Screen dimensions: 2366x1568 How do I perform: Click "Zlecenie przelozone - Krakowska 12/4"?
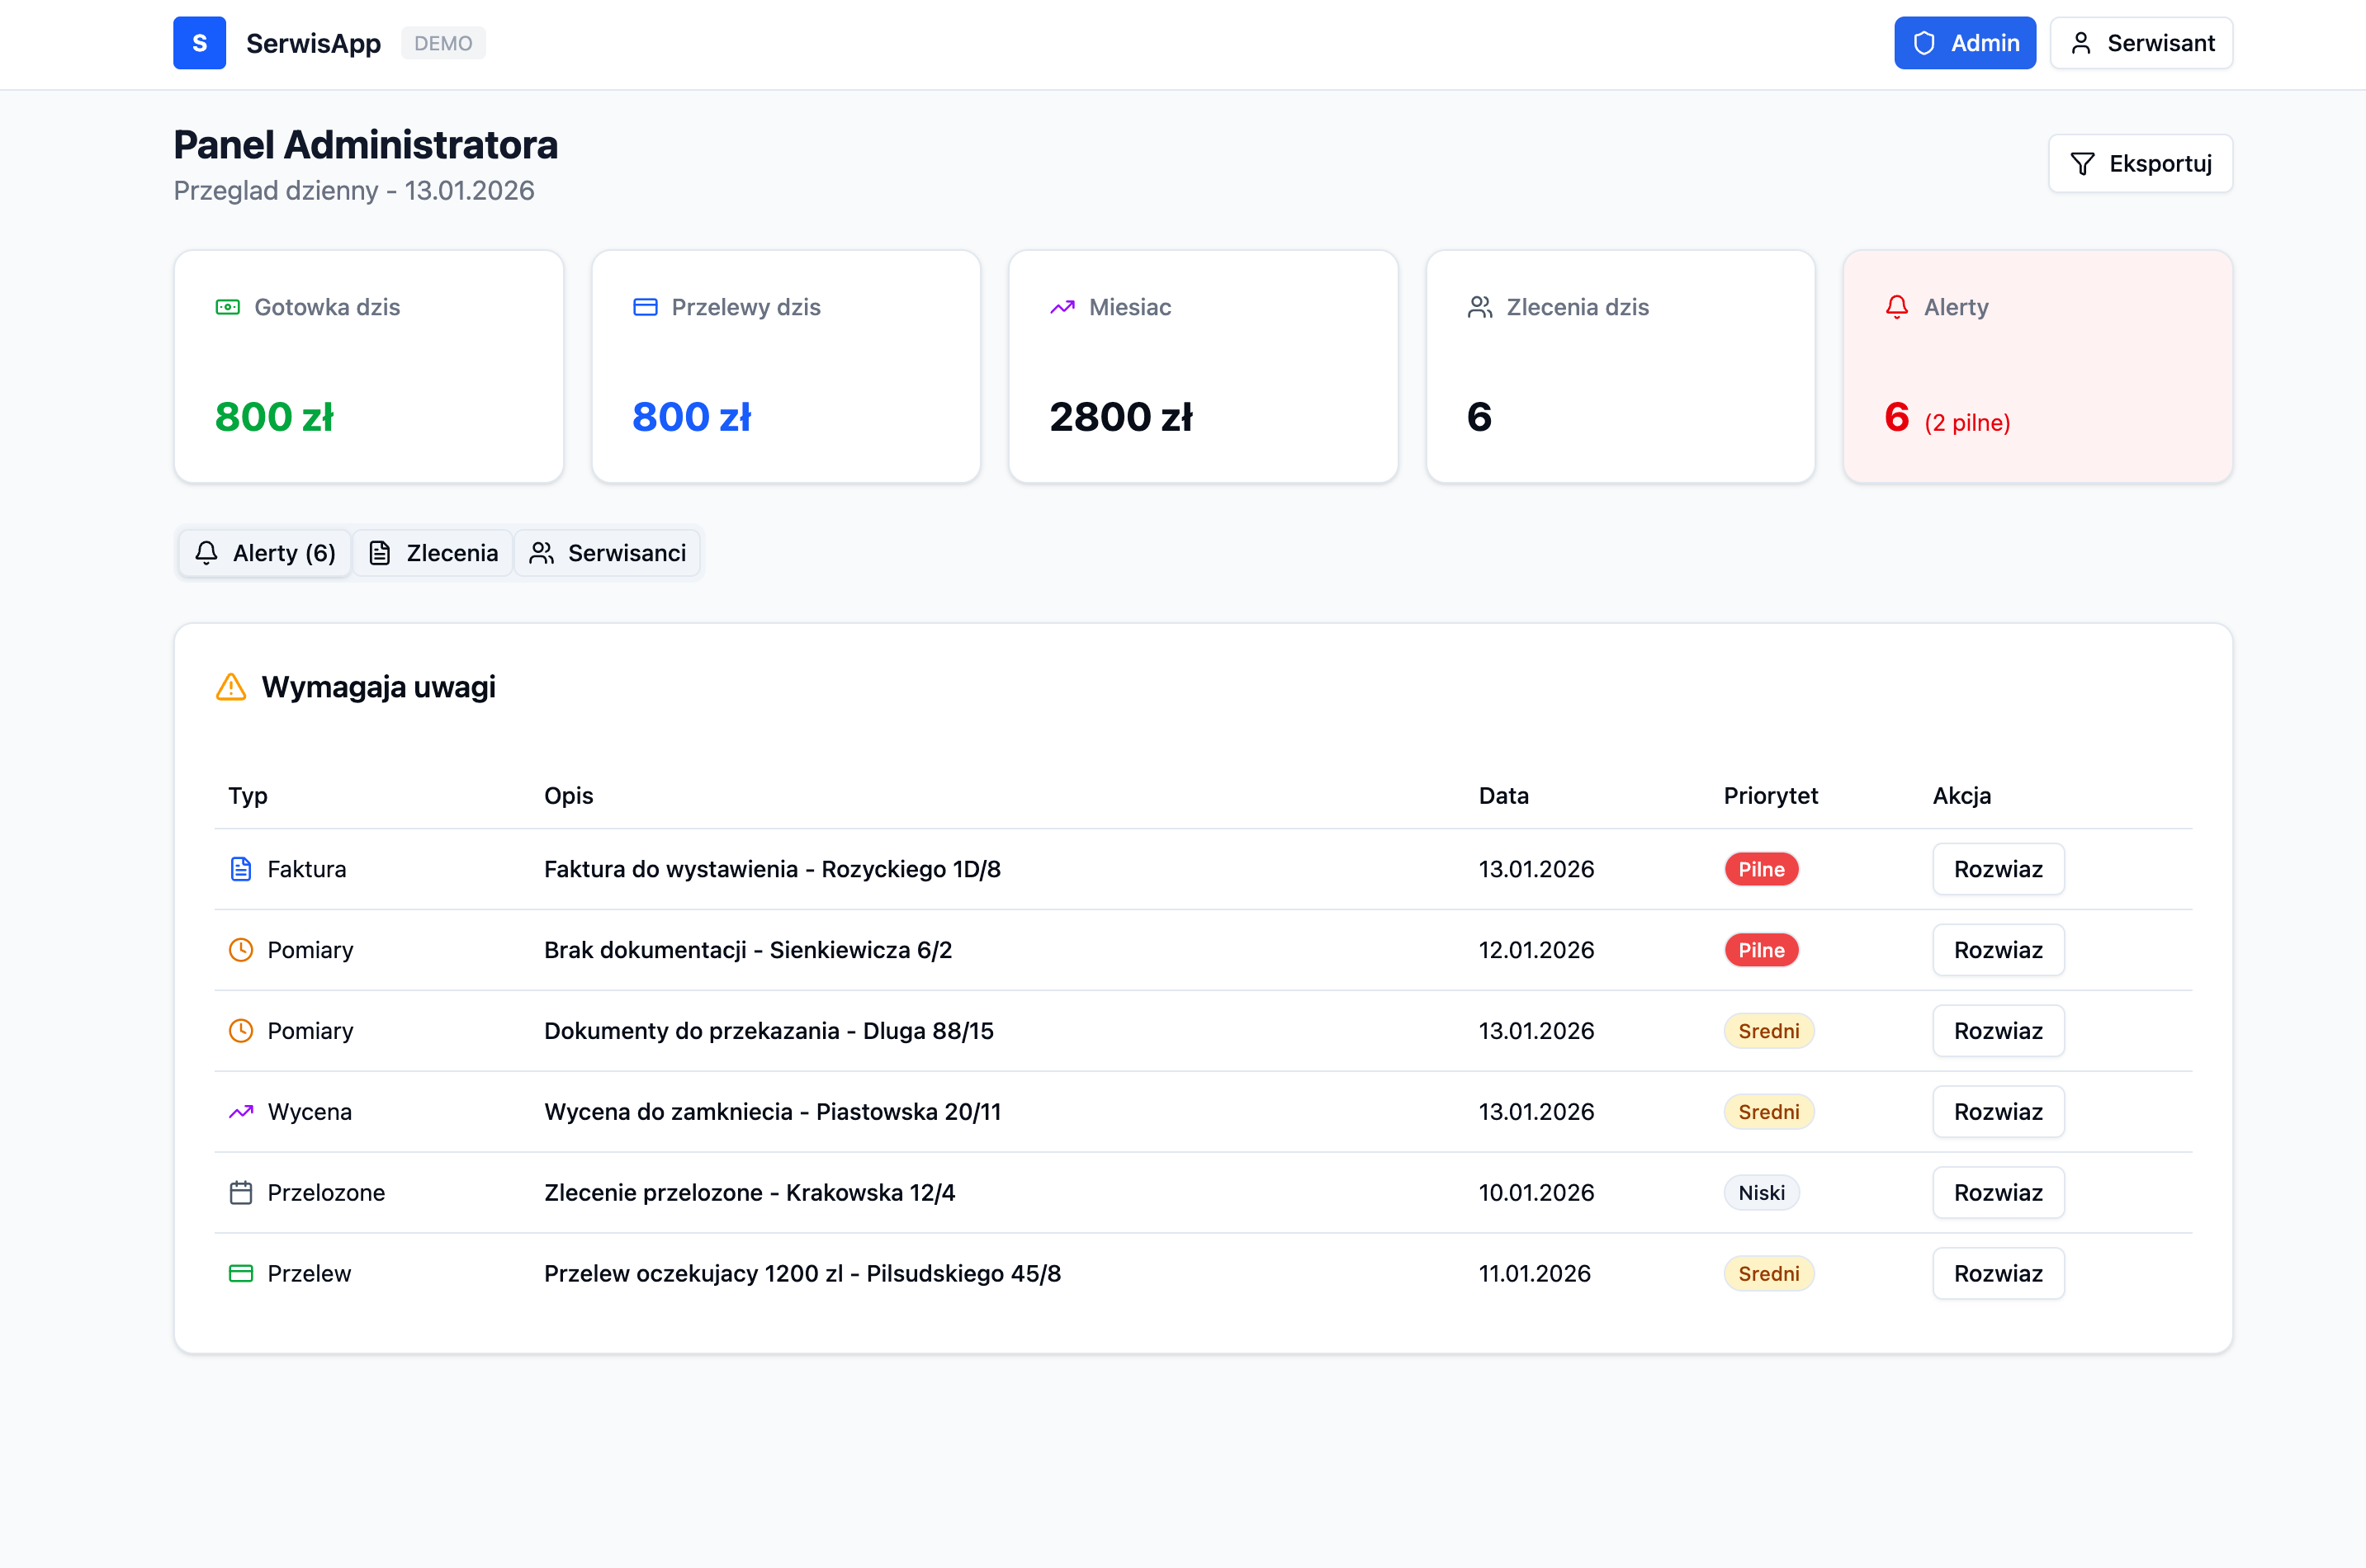click(750, 1193)
